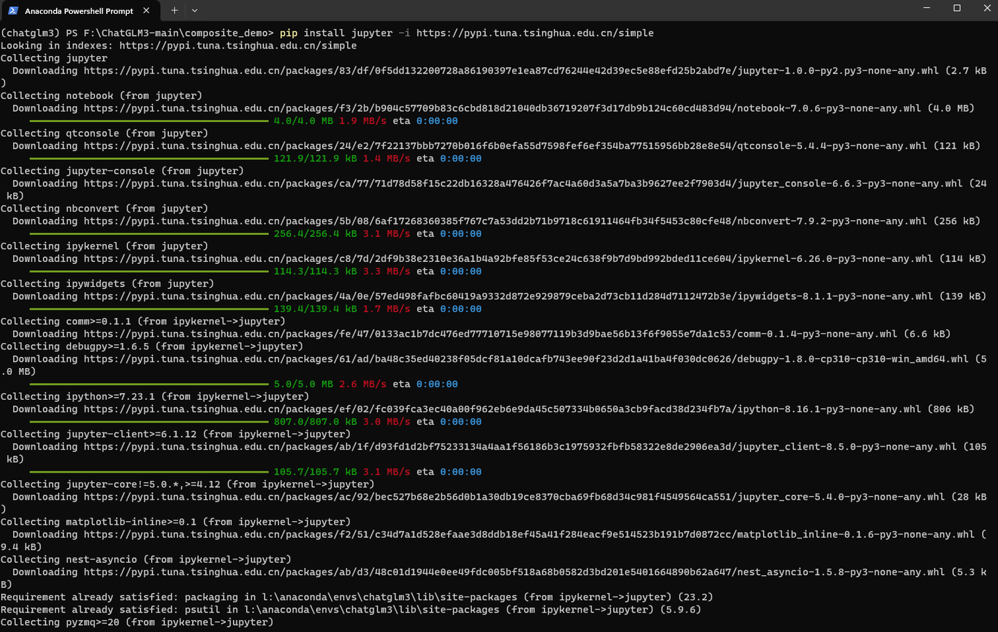Viewport: 998px width, 632px height.
Task: Click 'Collecting jupyter-core!=5.0.*,>=4.12' line
Action: pos(187,484)
